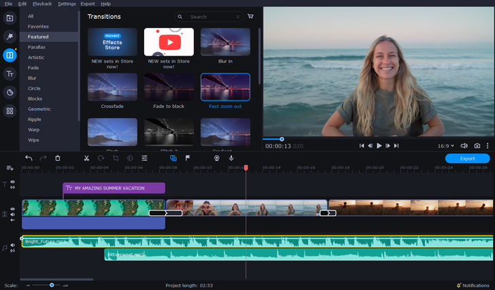Mute the audio track speaker icon
The width and height of the screenshot is (495, 290).
[x=12, y=245]
